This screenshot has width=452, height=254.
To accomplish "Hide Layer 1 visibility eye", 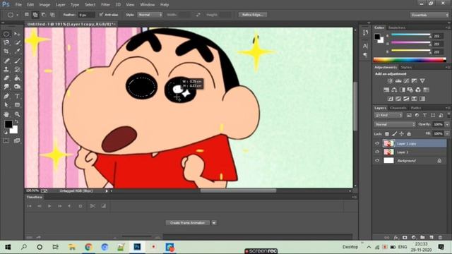I will (377, 152).
